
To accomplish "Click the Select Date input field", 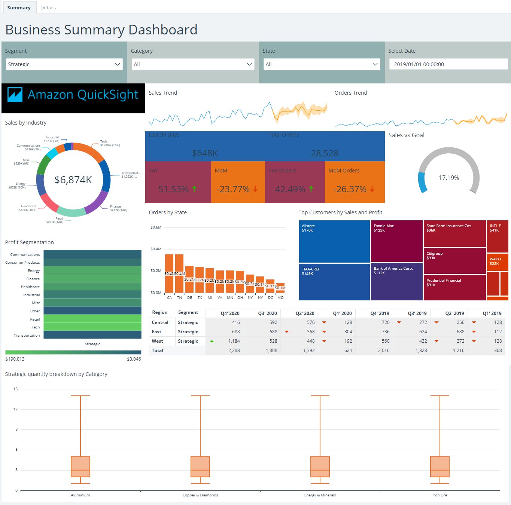I will 448,64.
